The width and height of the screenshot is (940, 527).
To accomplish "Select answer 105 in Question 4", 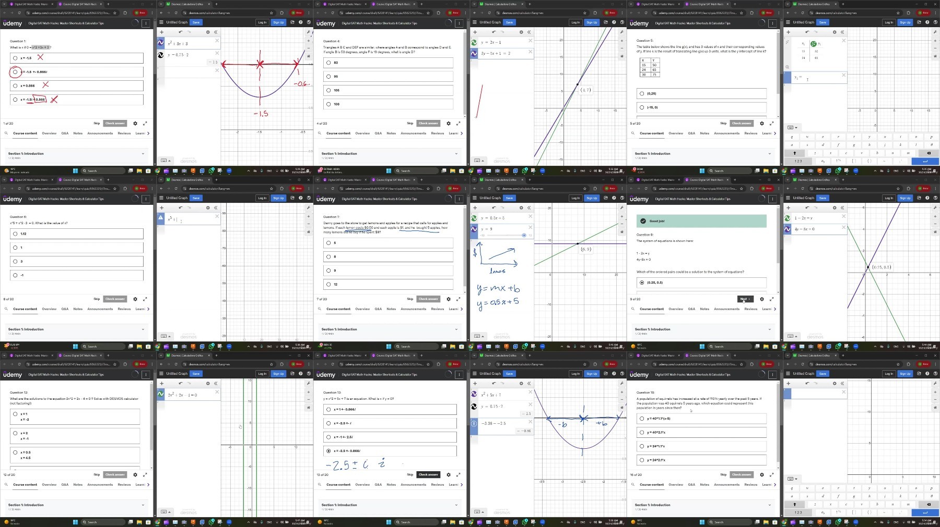I will tap(388, 90).
